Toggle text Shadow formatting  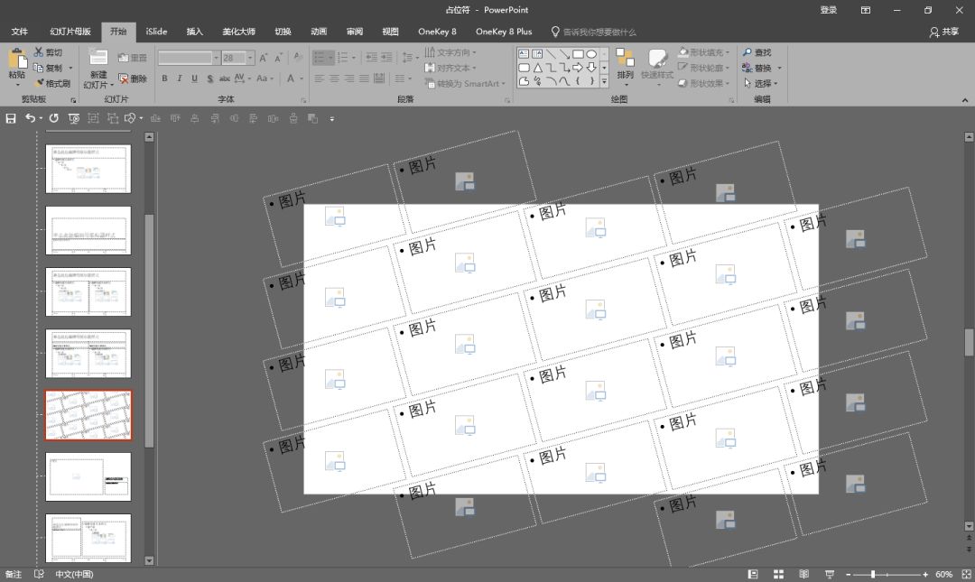click(x=209, y=79)
